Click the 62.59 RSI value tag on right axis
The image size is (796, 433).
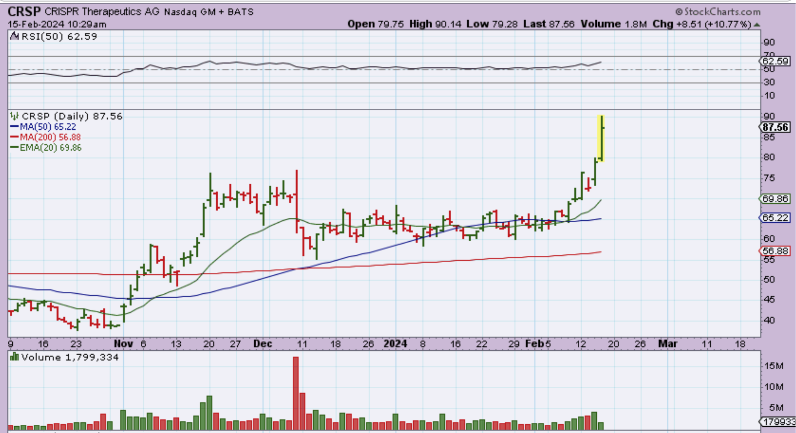point(775,61)
